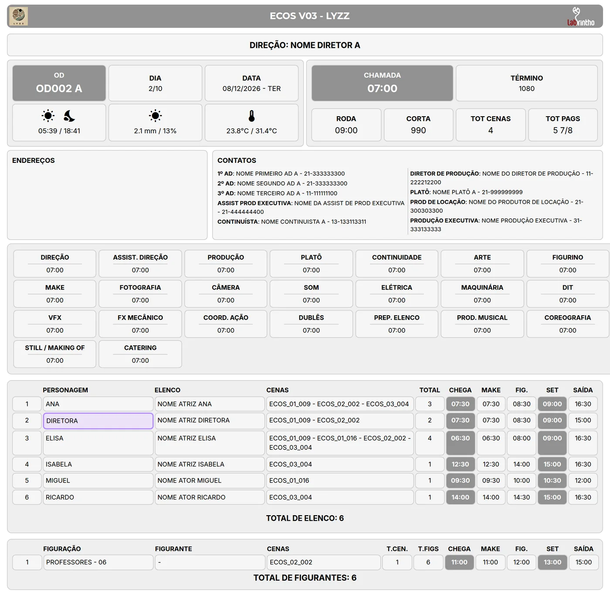Click the ANA character field

(x=98, y=404)
